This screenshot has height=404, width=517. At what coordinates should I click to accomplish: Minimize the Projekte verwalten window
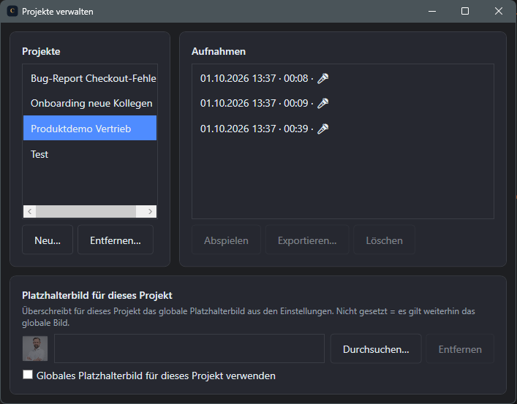click(432, 11)
